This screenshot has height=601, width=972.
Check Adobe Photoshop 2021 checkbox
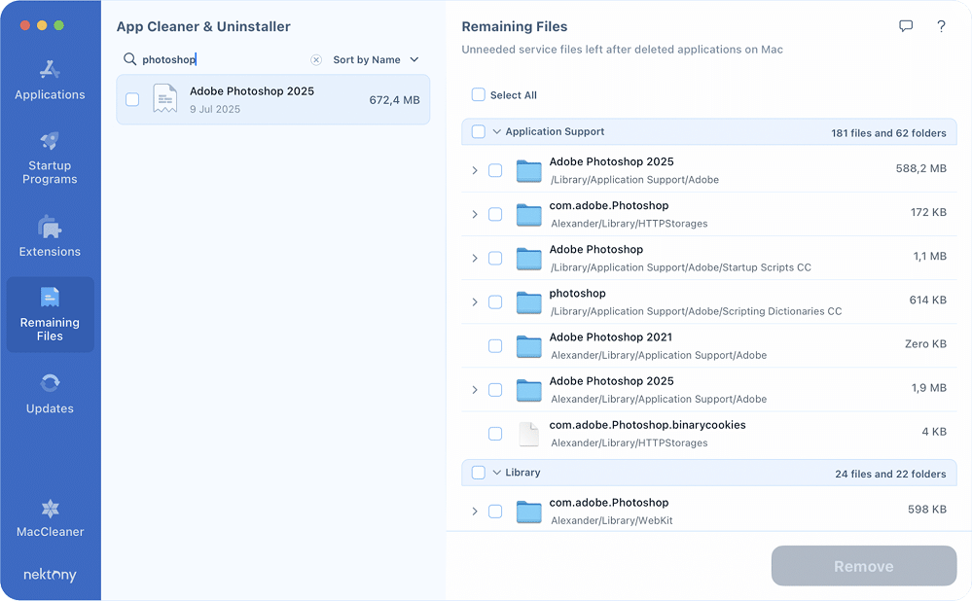coord(495,346)
